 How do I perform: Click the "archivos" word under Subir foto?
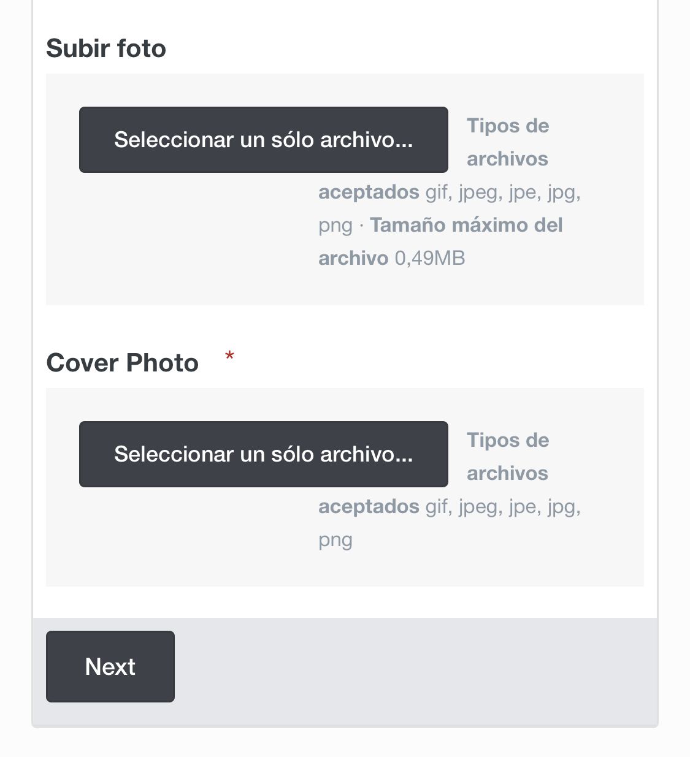click(507, 159)
